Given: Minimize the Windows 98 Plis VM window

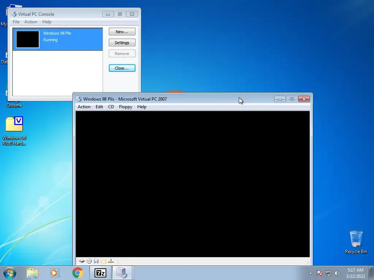Looking at the screenshot, I should pyautogui.click(x=280, y=99).
